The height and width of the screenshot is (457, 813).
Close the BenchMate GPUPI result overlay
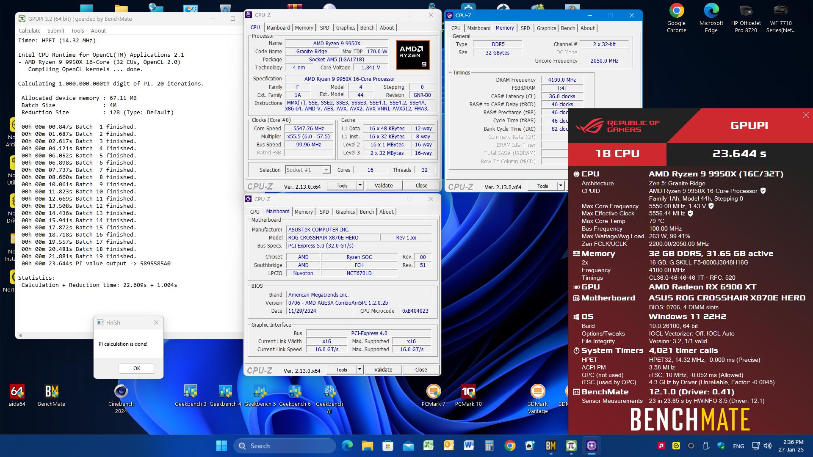805,115
